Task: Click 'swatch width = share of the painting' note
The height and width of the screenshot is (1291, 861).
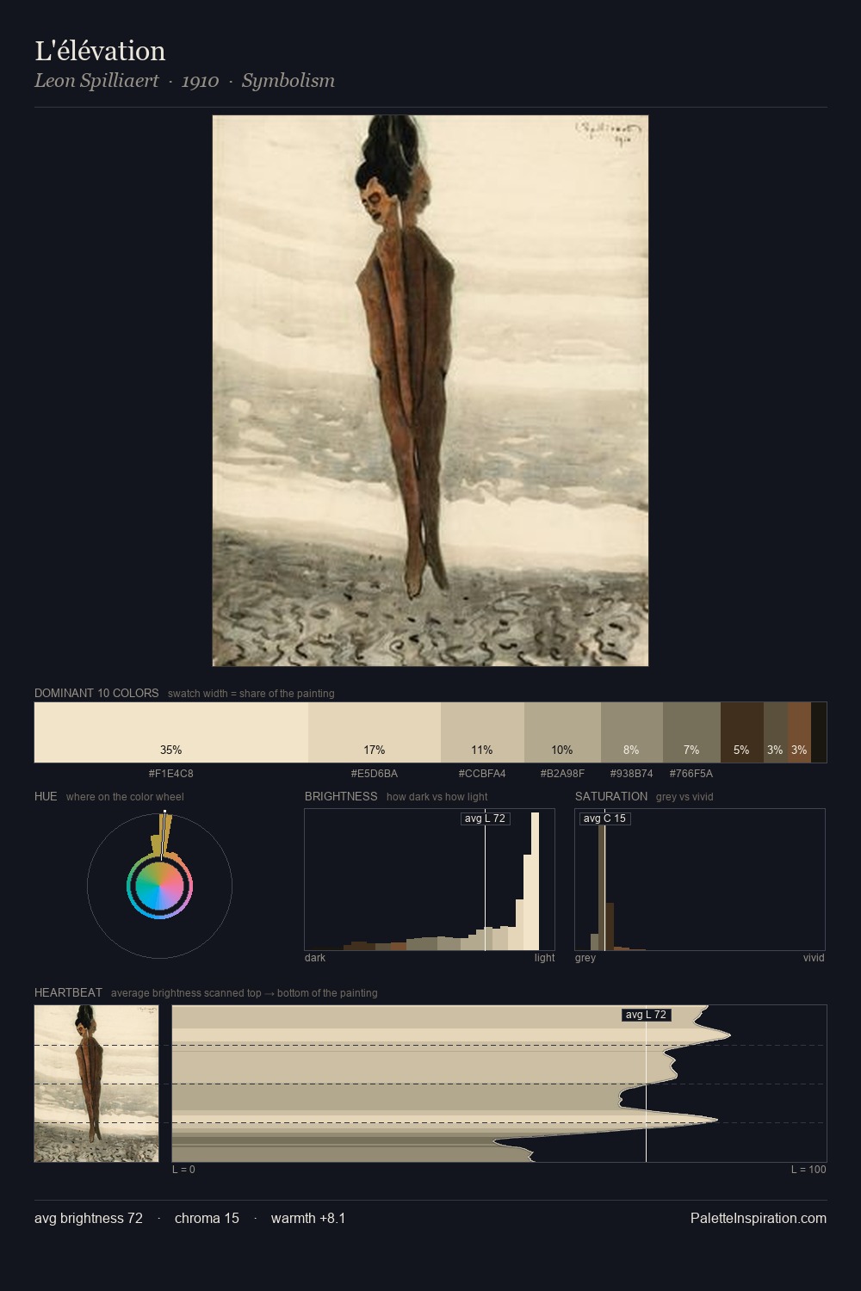Action: (x=251, y=694)
